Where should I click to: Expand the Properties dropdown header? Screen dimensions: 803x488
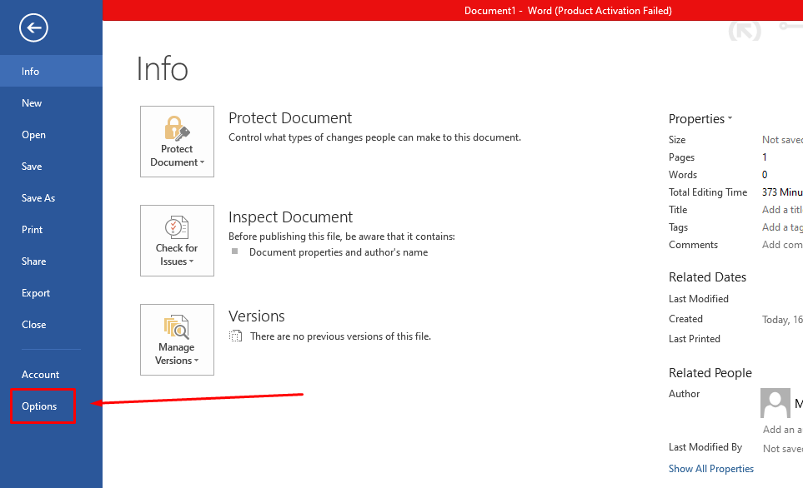(x=700, y=119)
